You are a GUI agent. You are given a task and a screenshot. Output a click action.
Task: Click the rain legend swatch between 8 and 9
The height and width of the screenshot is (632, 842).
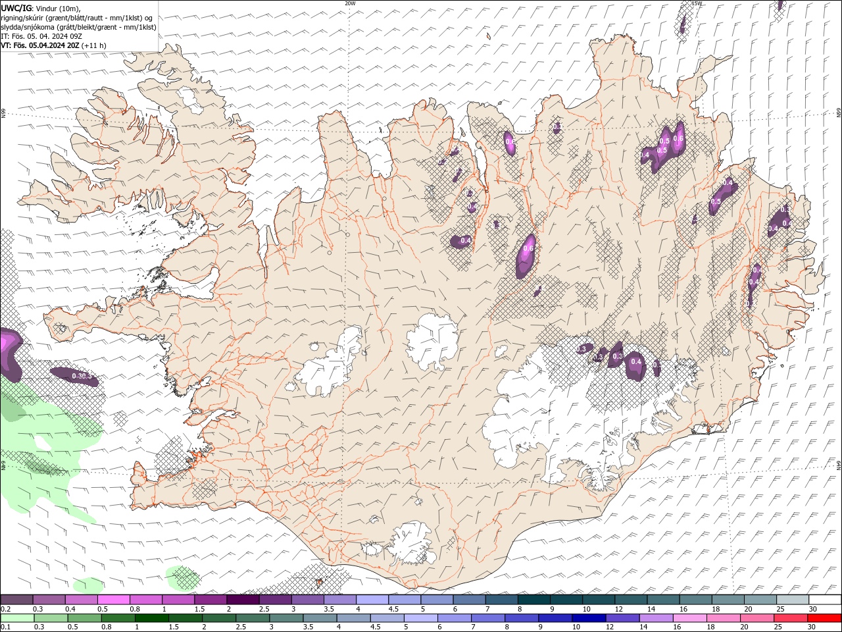(x=521, y=618)
